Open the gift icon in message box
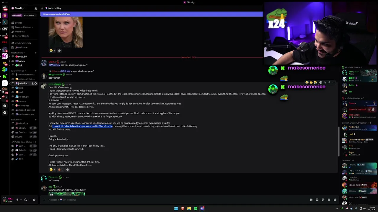The width and height of the screenshot is (378, 212). tap(311, 200)
